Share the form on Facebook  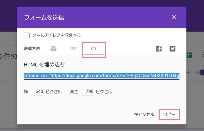coord(159,49)
